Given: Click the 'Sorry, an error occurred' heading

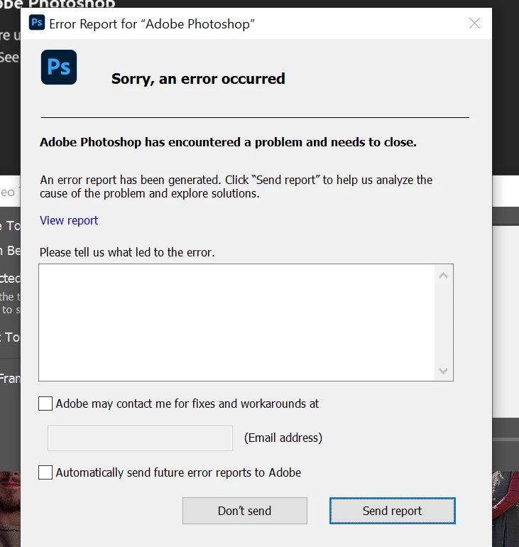Looking at the screenshot, I should [x=198, y=79].
